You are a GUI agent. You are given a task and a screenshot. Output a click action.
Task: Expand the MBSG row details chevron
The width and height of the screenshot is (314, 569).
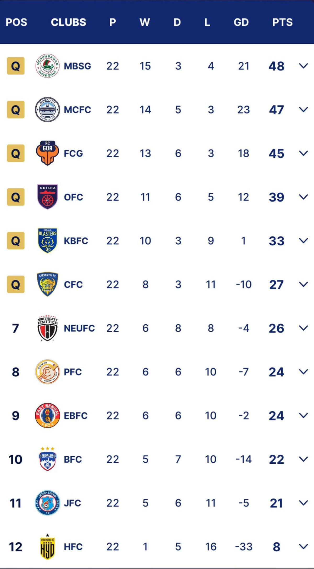[x=303, y=66]
